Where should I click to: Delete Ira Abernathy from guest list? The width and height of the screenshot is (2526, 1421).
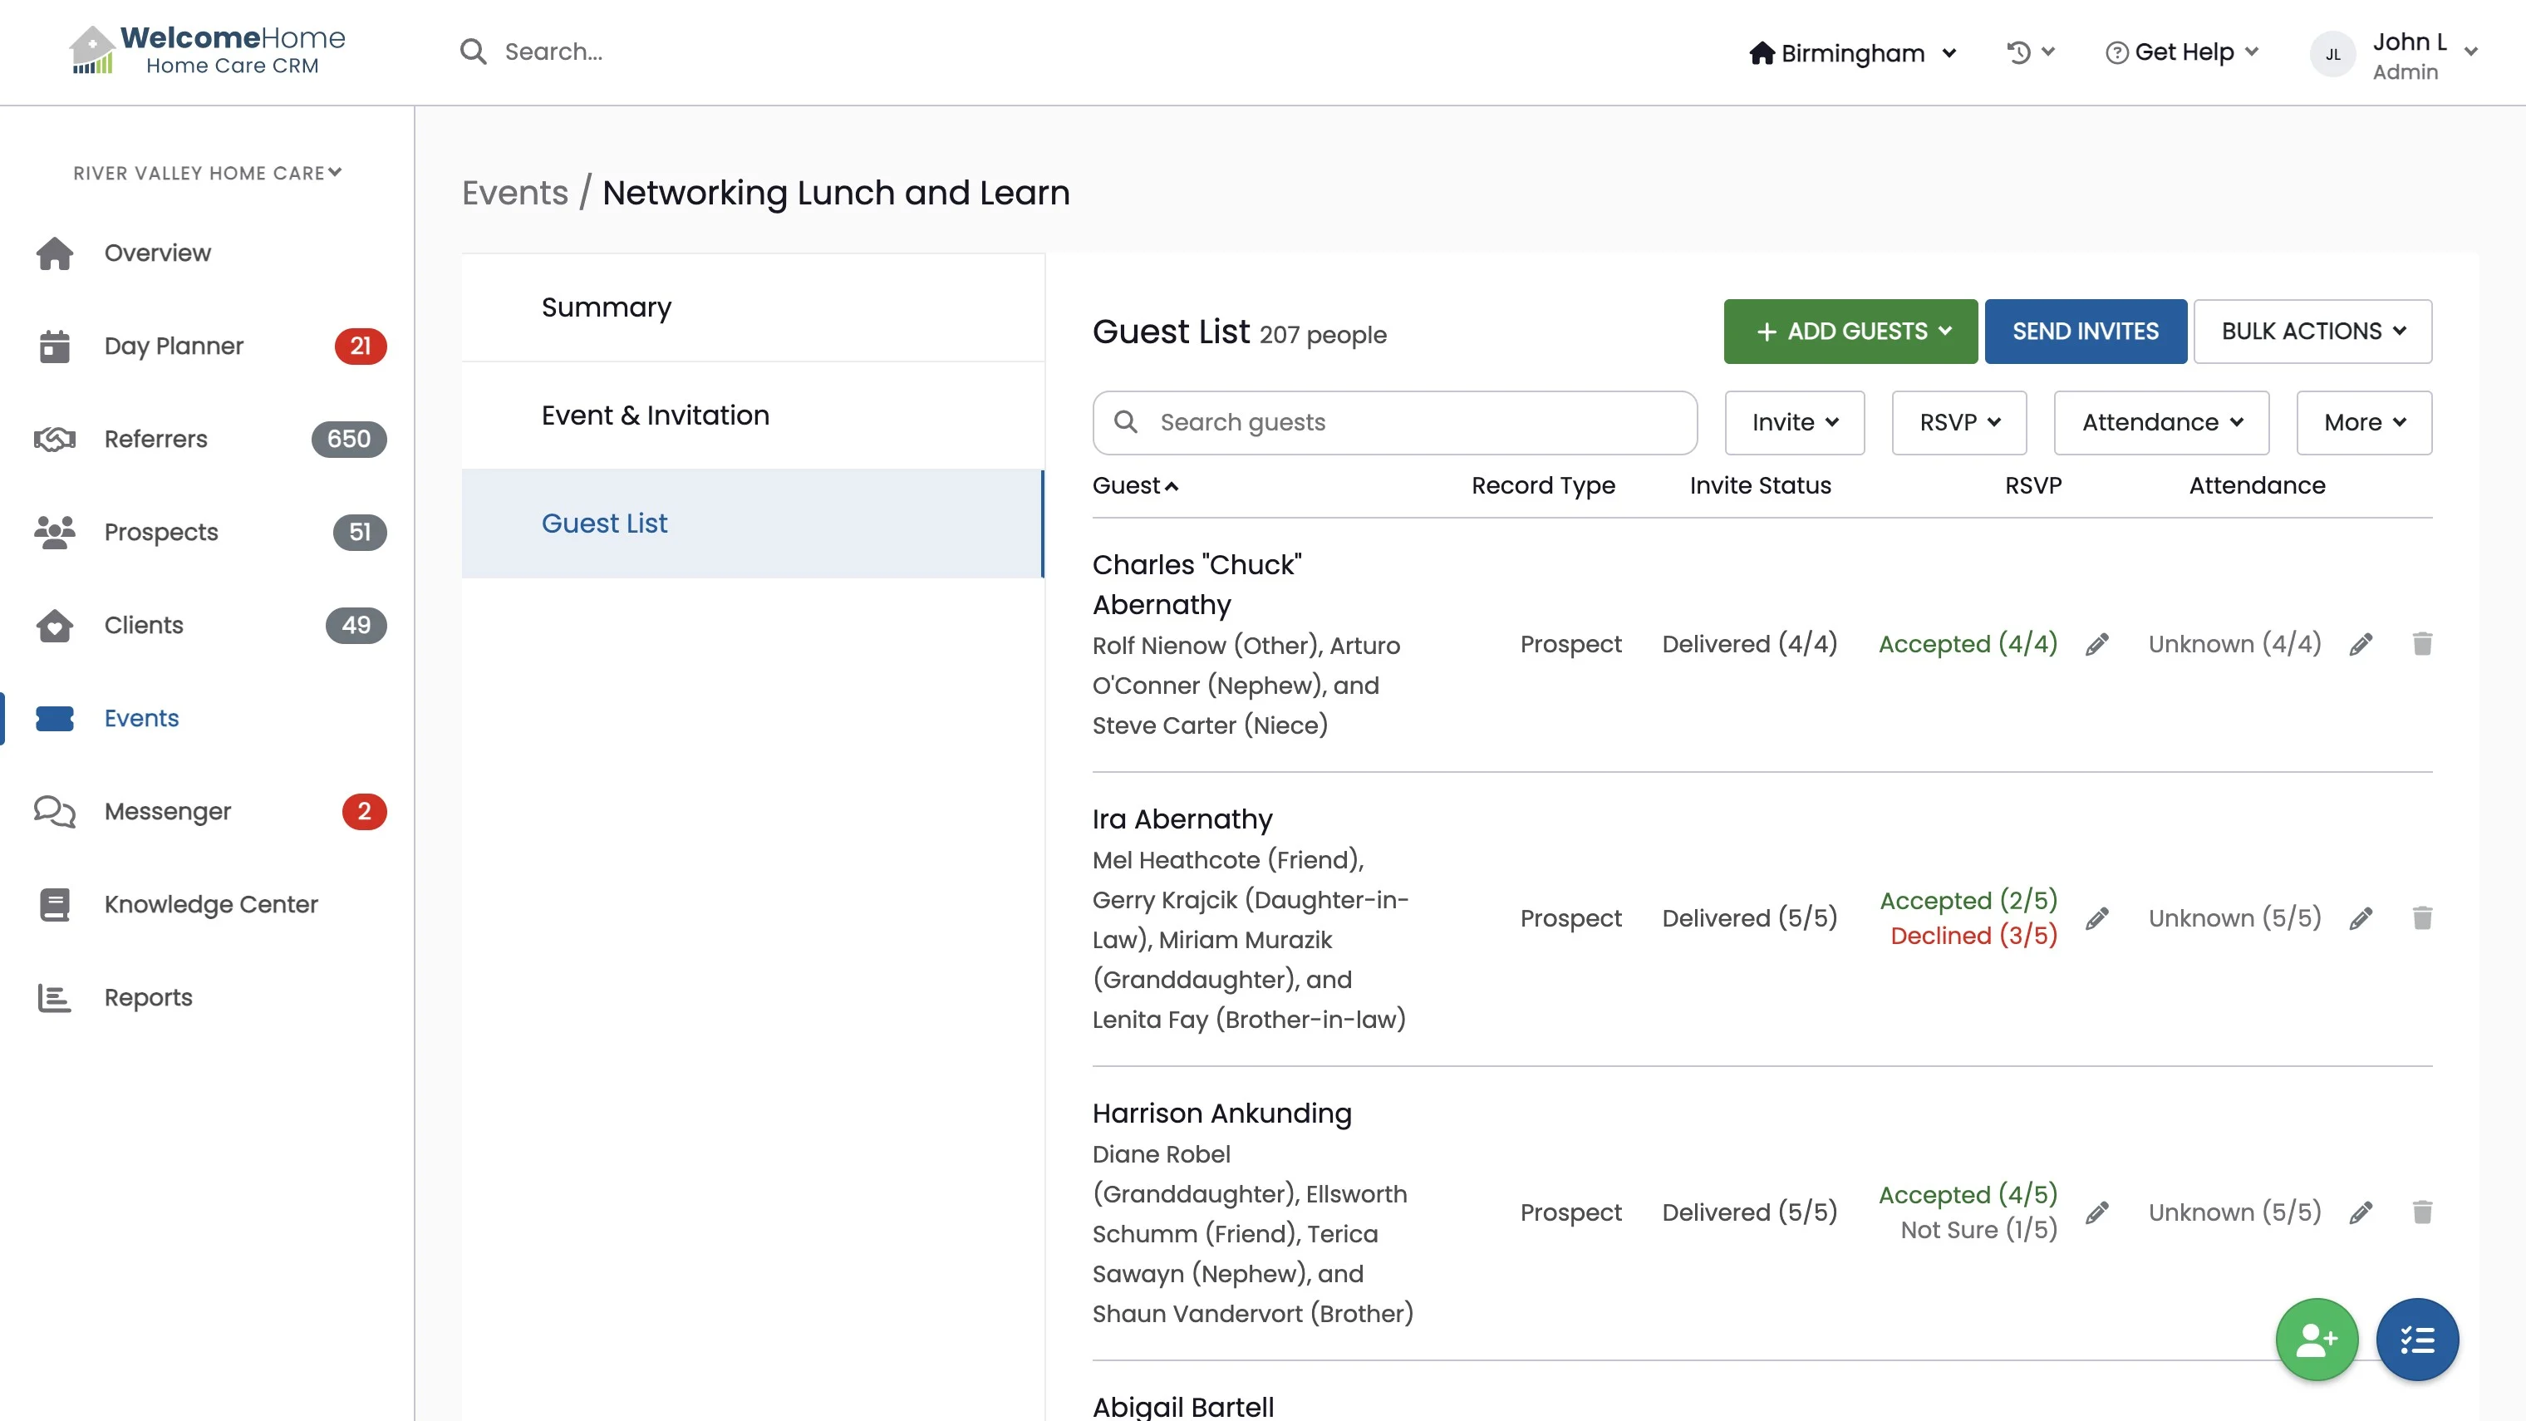[2421, 918]
